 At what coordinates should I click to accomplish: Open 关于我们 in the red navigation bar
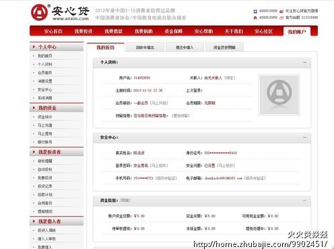tap(234, 32)
